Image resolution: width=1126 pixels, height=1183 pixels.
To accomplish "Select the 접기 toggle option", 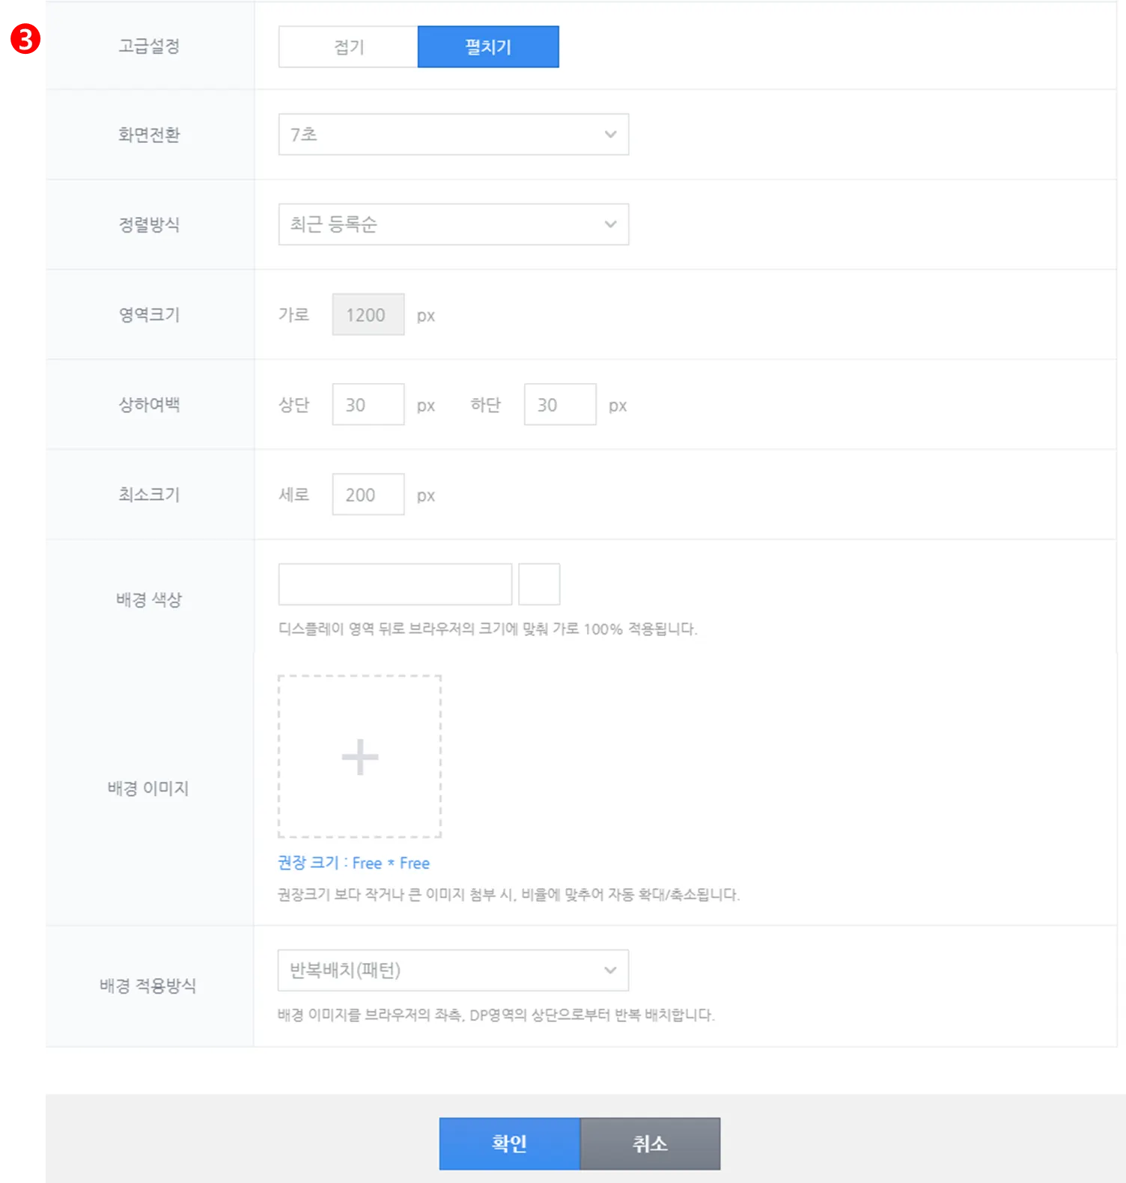I will coord(348,47).
